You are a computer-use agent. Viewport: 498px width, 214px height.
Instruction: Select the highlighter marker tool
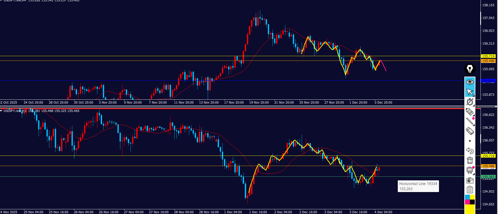(470, 112)
